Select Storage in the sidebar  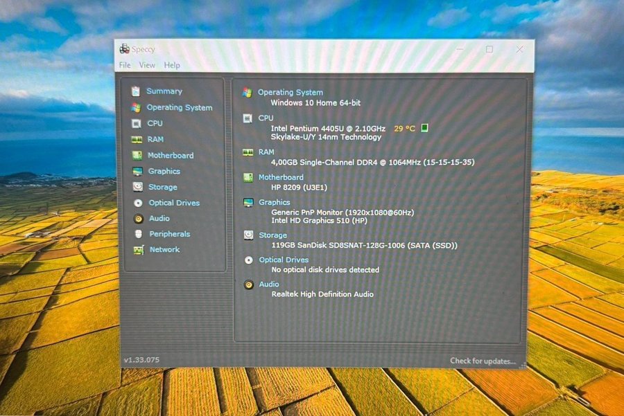[x=163, y=187]
